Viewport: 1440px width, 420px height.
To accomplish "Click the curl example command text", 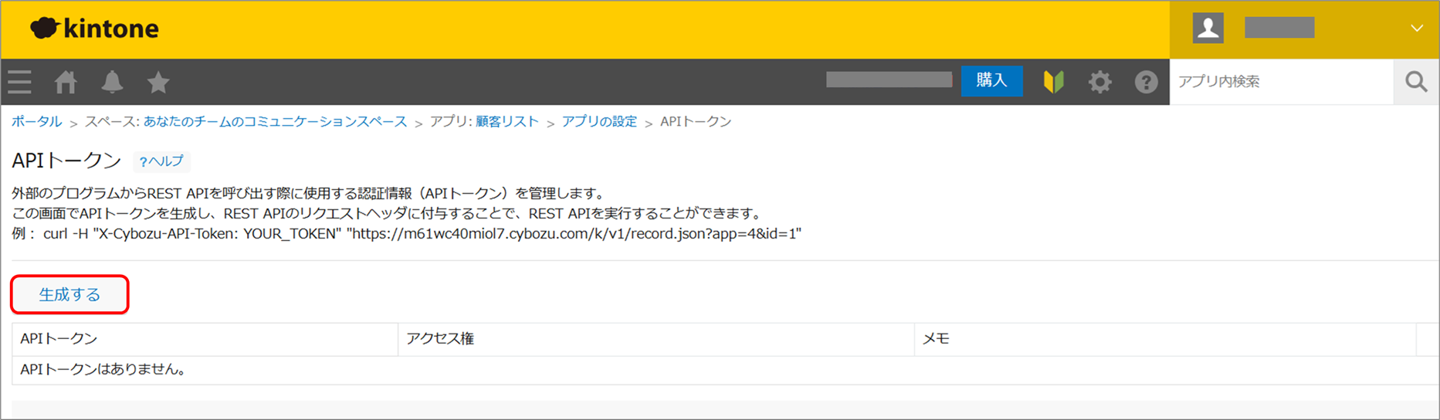I will point(422,234).
